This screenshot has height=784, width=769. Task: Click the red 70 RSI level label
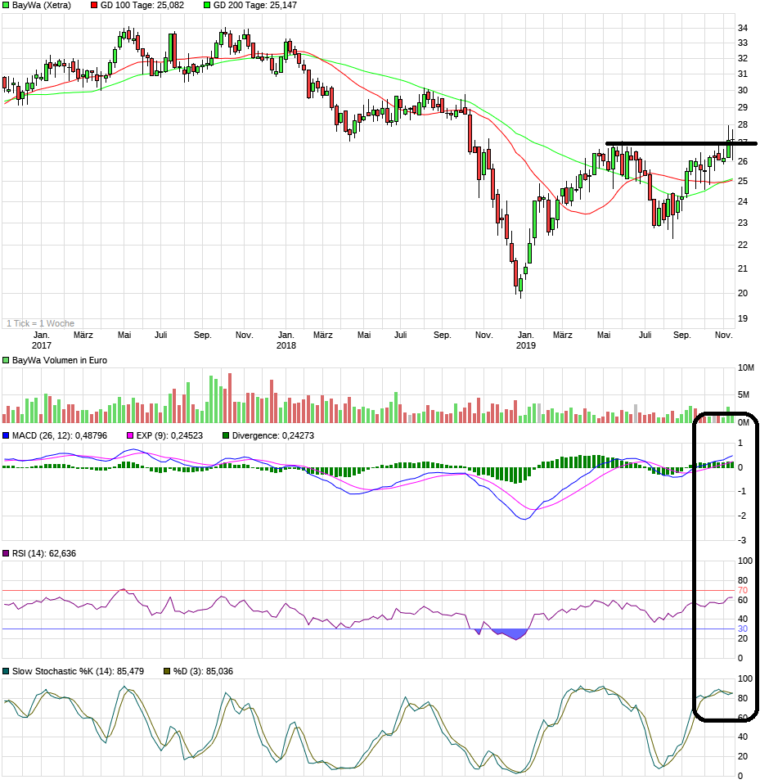[743, 590]
